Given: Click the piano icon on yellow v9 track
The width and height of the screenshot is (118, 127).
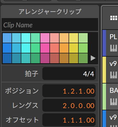Looking at the screenshot, I should tap(114, 75).
